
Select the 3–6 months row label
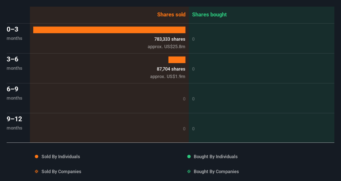pos(14,63)
